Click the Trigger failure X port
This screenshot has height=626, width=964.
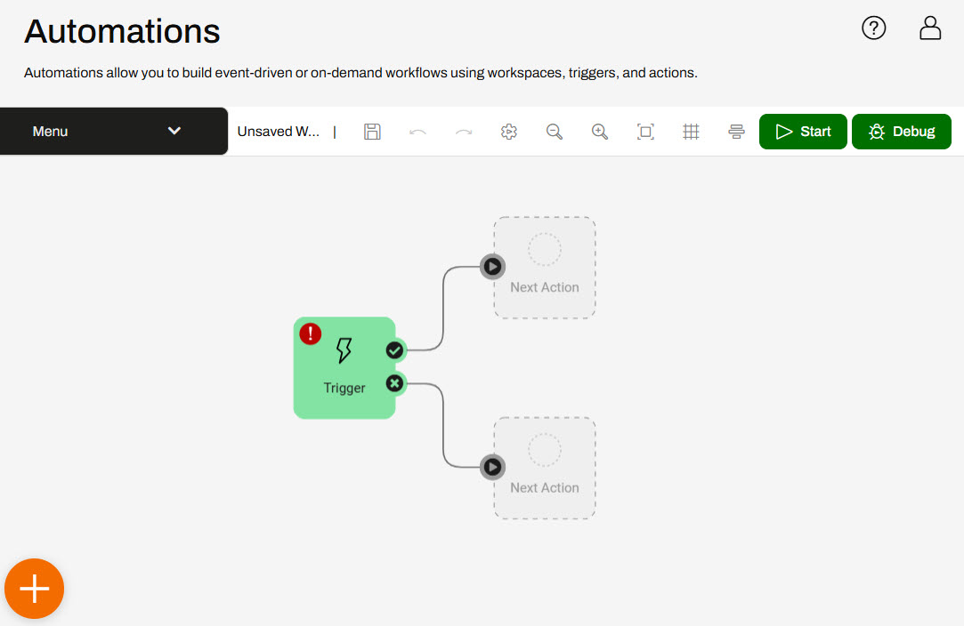click(395, 384)
